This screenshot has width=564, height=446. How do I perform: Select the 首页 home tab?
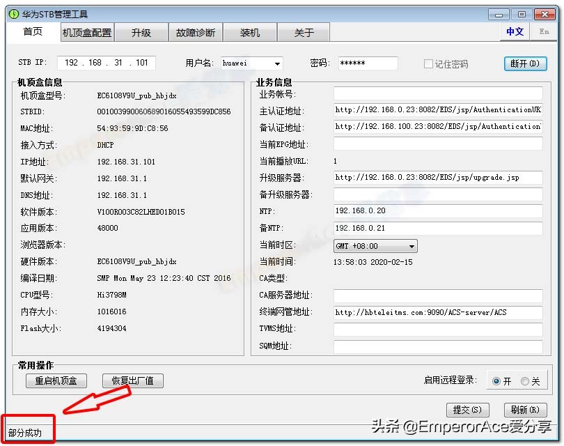point(33,32)
